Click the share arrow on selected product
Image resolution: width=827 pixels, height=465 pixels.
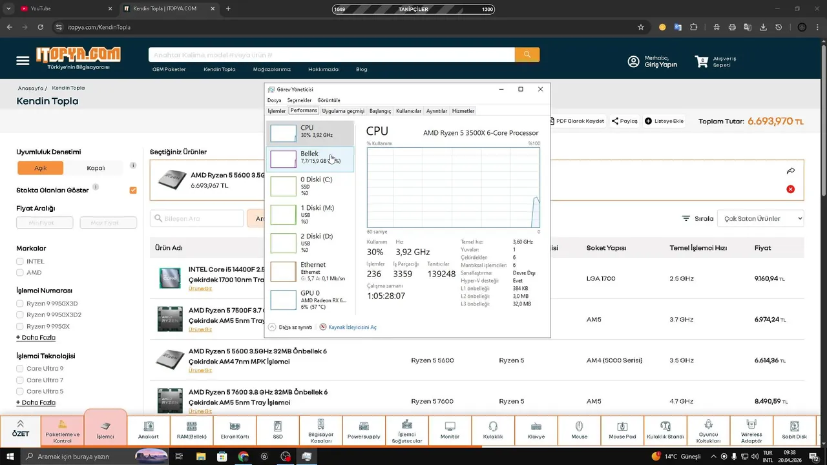point(791,171)
